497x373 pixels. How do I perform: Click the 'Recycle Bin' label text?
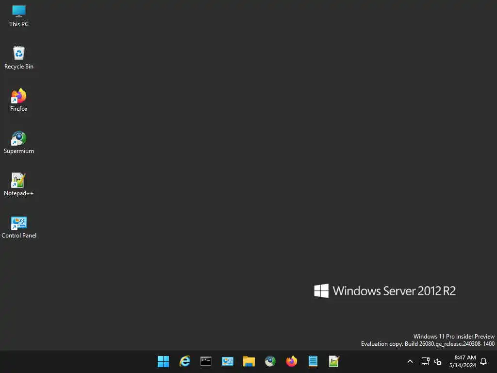[x=19, y=66]
